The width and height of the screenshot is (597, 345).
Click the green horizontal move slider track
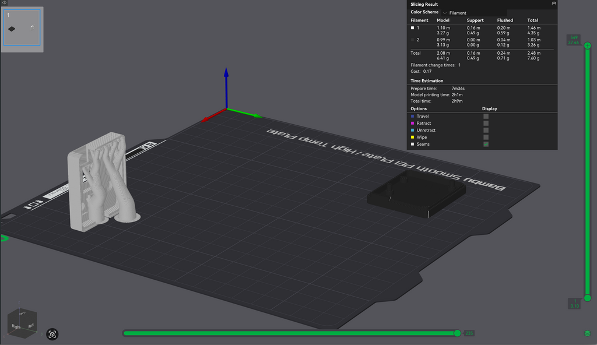click(x=289, y=333)
